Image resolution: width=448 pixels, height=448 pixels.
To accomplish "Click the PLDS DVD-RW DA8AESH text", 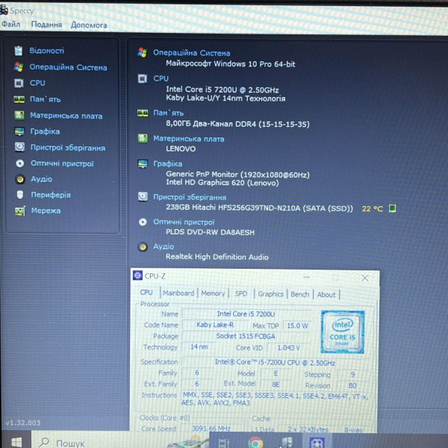I will (210, 232).
